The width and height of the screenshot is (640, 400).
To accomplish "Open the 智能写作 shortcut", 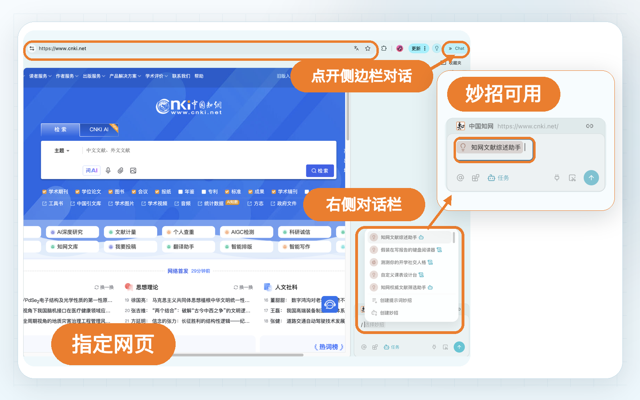I will [x=304, y=247].
